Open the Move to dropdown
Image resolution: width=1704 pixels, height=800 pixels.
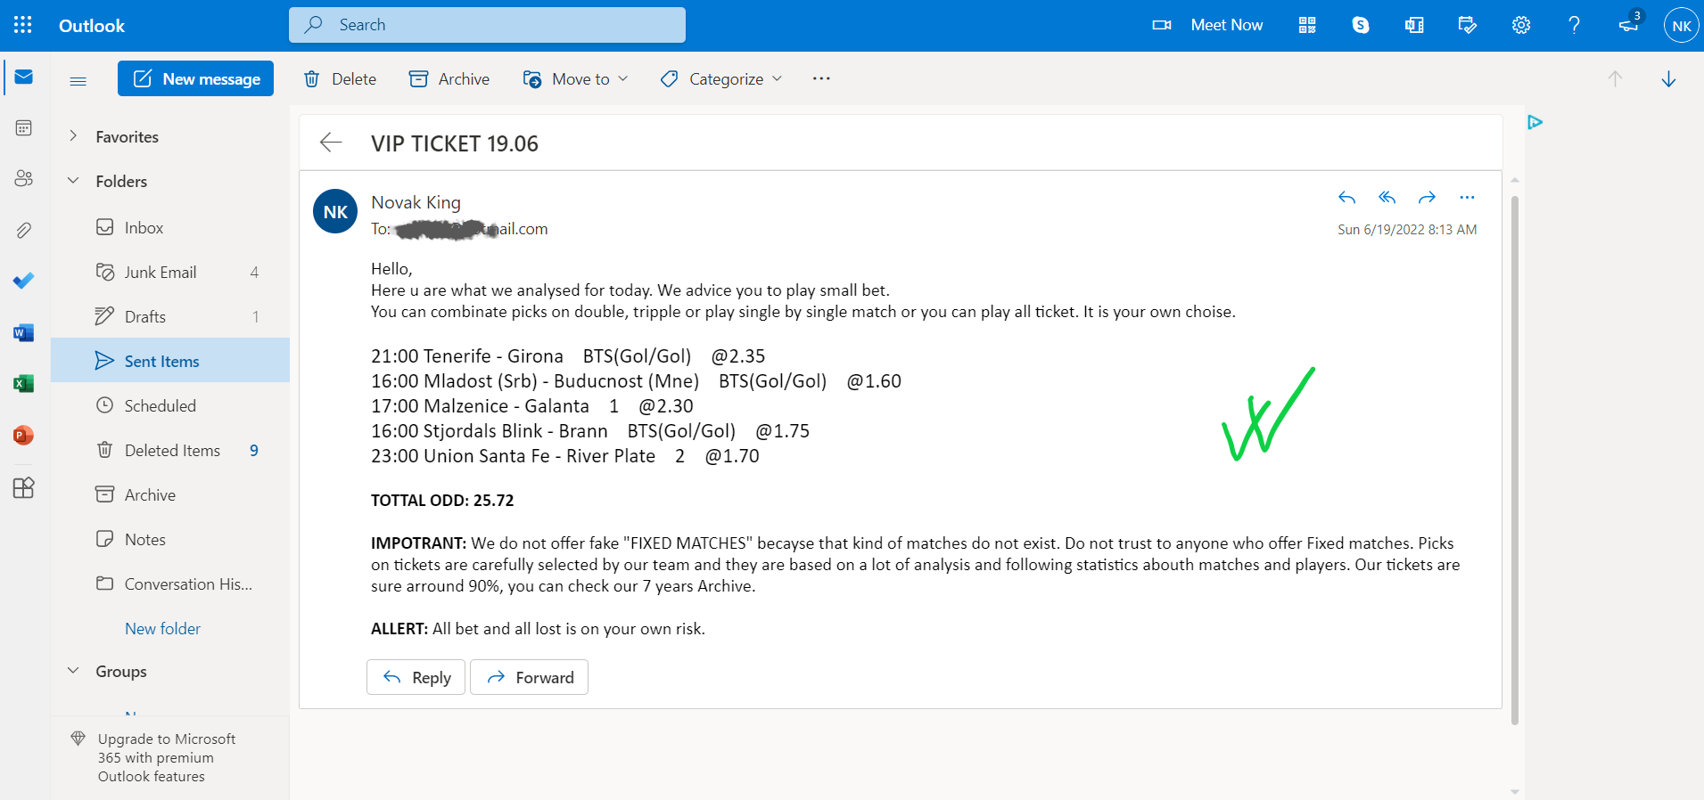576,79
